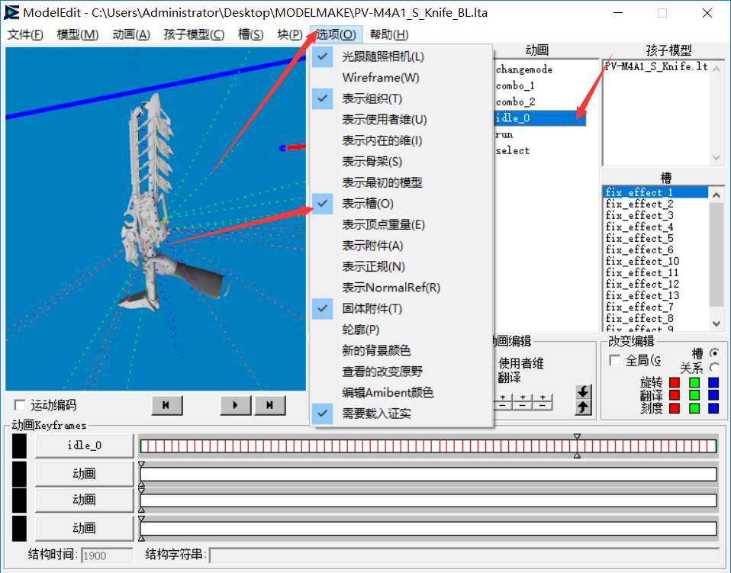Click the move animation up arrow button
Screen dimensions: 731x573
click(583, 407)
